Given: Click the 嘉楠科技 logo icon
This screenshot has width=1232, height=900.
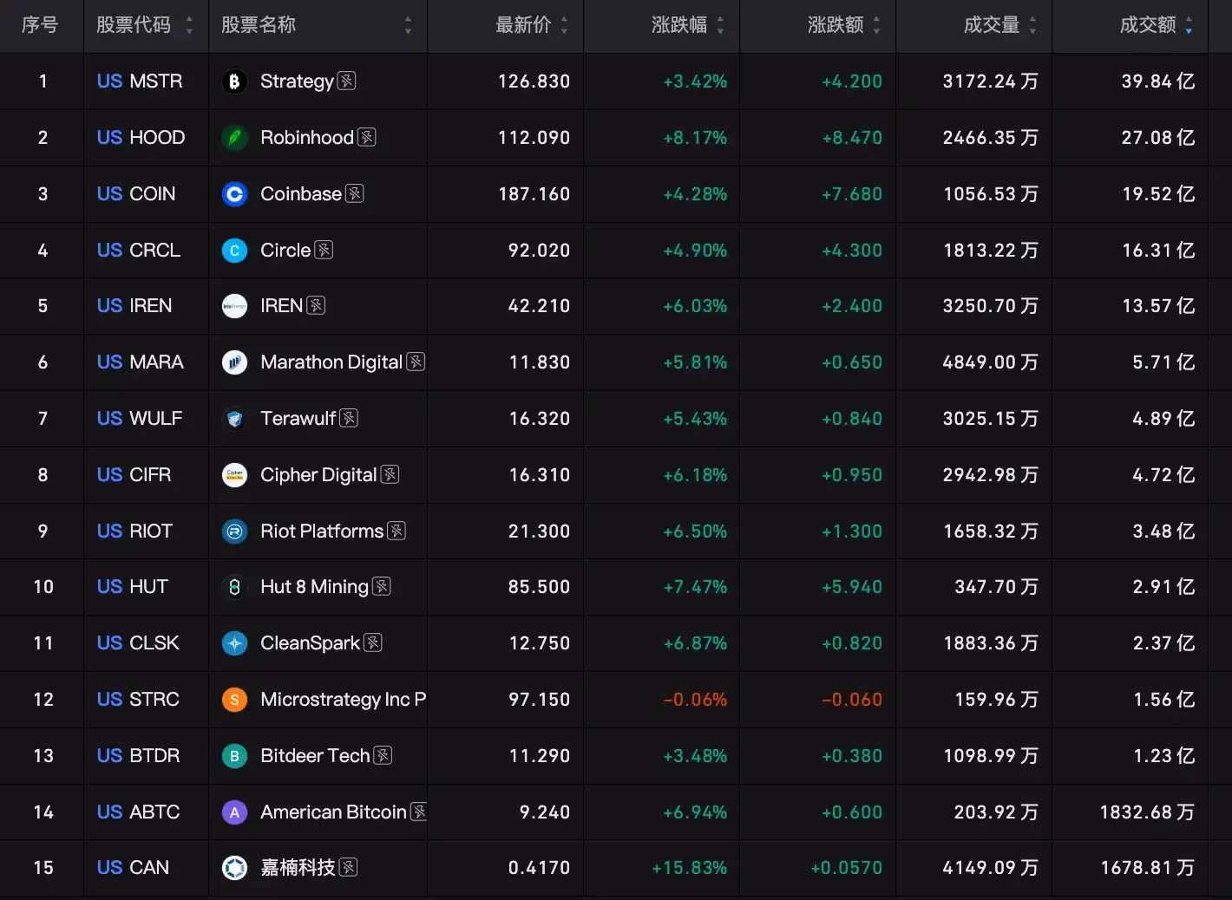Looking at the screenshot, I should [x=234, y=868].
